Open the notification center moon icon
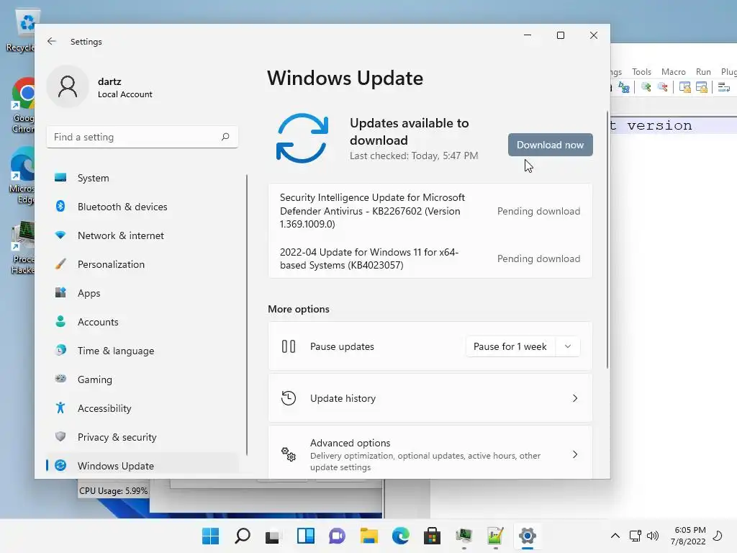 [718, 536]
